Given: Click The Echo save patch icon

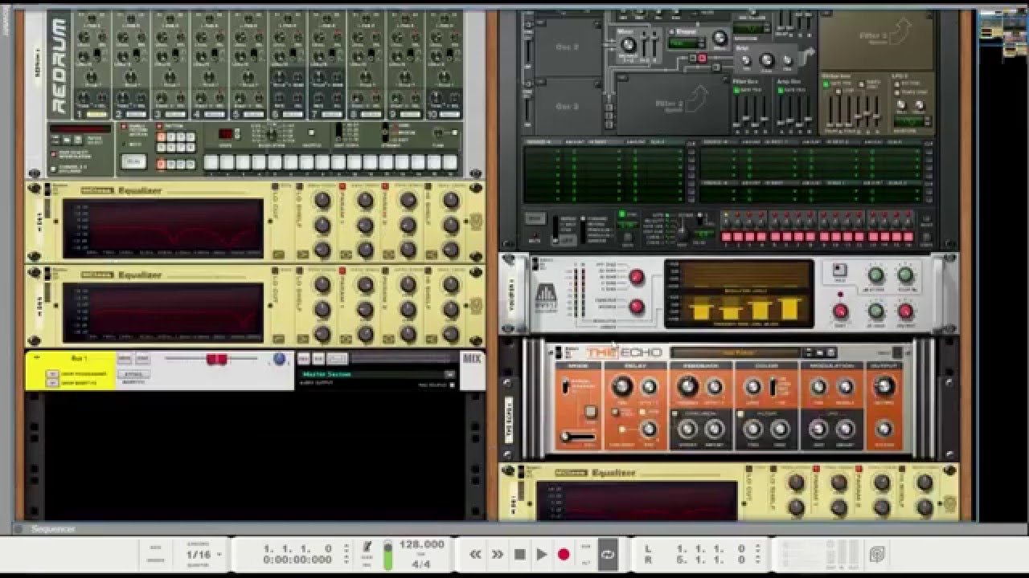Looking at the screenshot, I should point(832,352).
